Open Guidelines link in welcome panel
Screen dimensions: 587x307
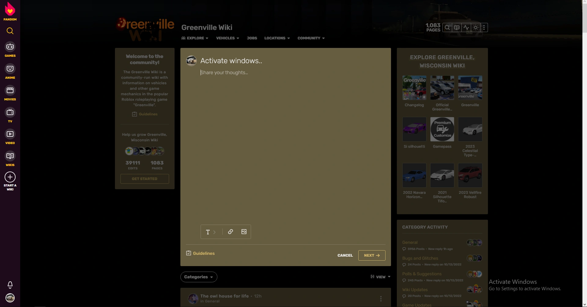145,114
